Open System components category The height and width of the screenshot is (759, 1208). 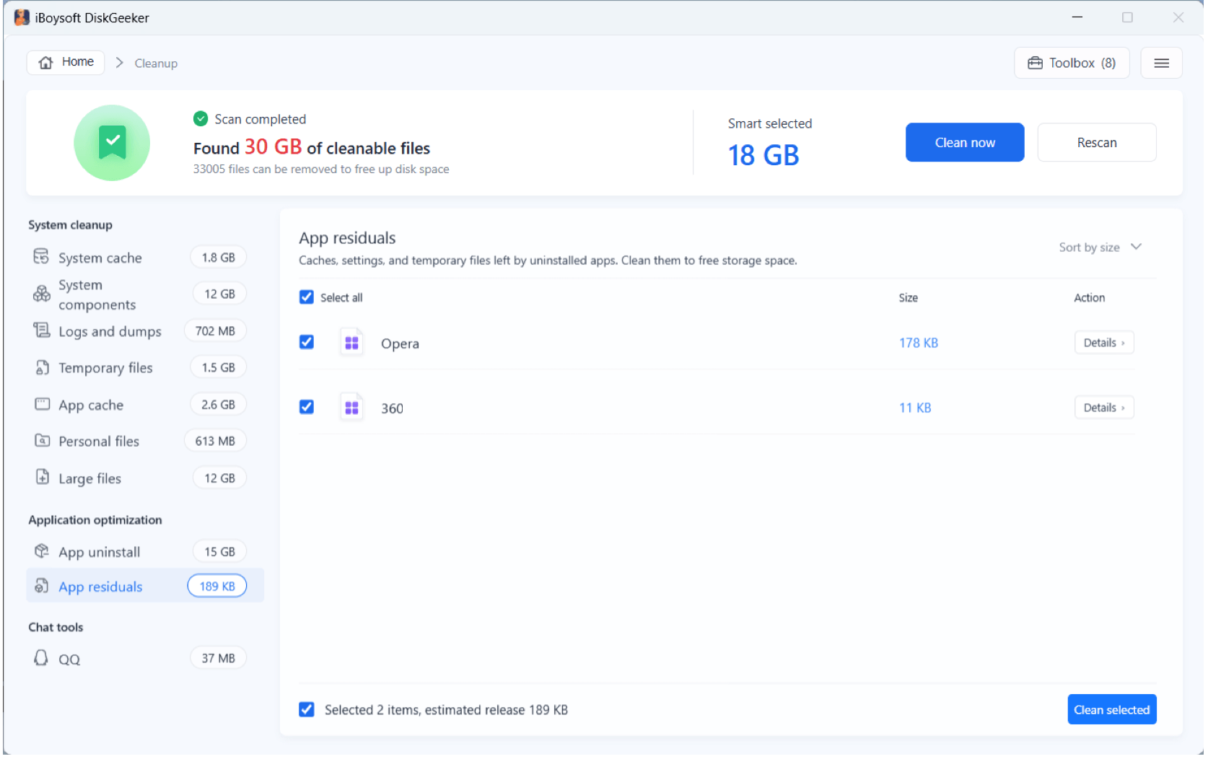[x=145, y=294]
